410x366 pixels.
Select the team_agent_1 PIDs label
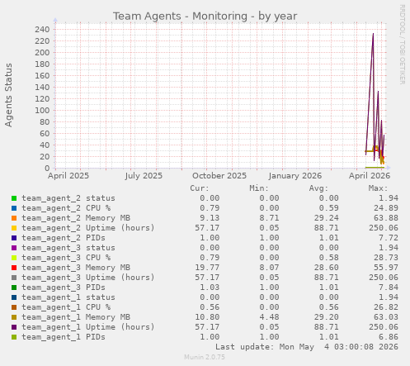pyautogui.click(x=64, y=337)
